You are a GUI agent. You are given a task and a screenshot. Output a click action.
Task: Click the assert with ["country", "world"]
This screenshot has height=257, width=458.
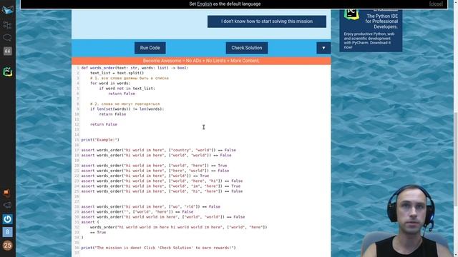coord(159,150)
